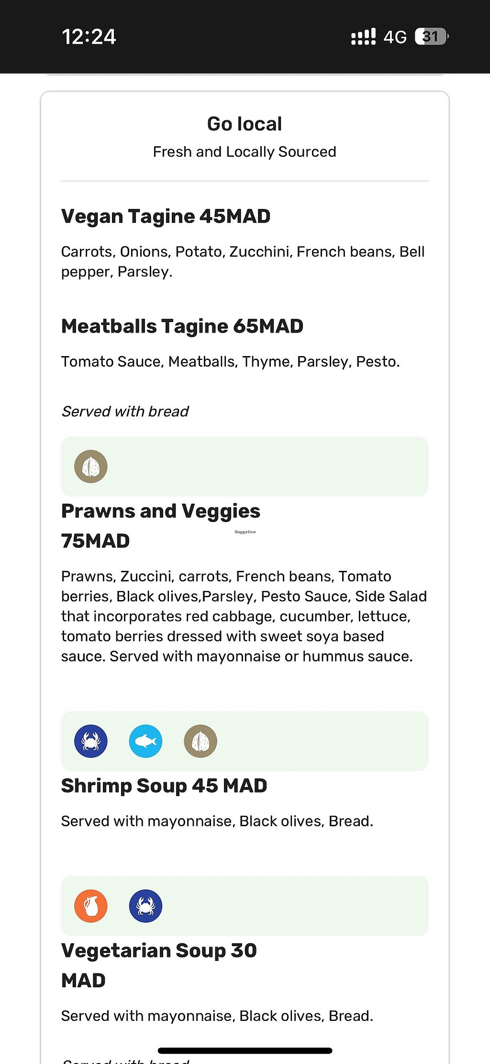Image resolution: width=490 pixels, height=1064 pixels.
Task: Tap the light blue fish allergen icon
Action: pyautogui.click(x=145, y=741)
